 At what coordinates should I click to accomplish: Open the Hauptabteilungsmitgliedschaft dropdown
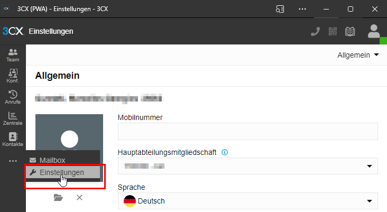pos(247,166)
